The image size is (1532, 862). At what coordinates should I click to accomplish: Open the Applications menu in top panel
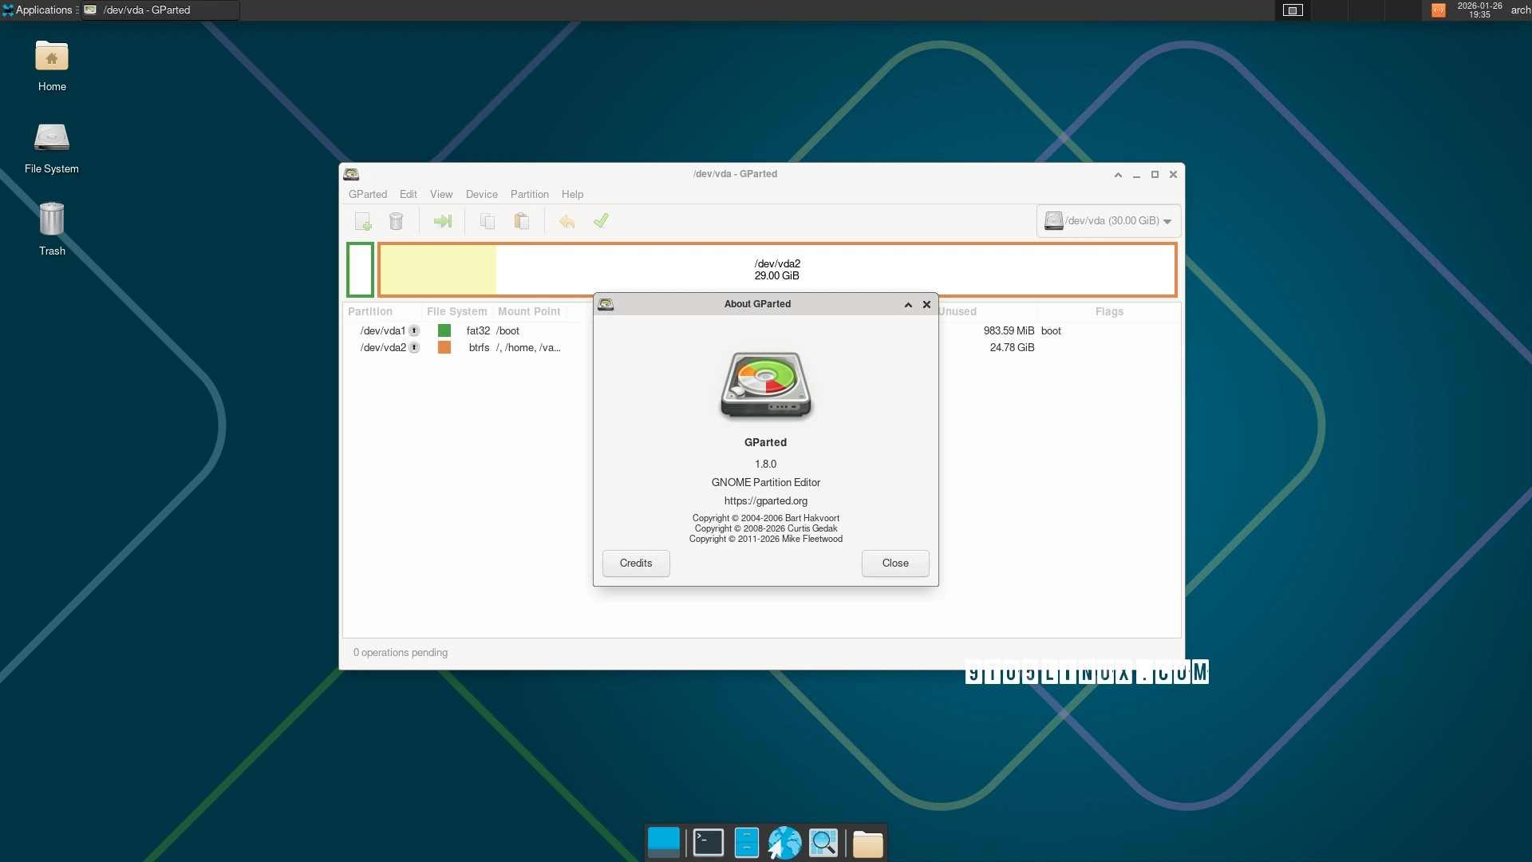(x=38, y=10)
